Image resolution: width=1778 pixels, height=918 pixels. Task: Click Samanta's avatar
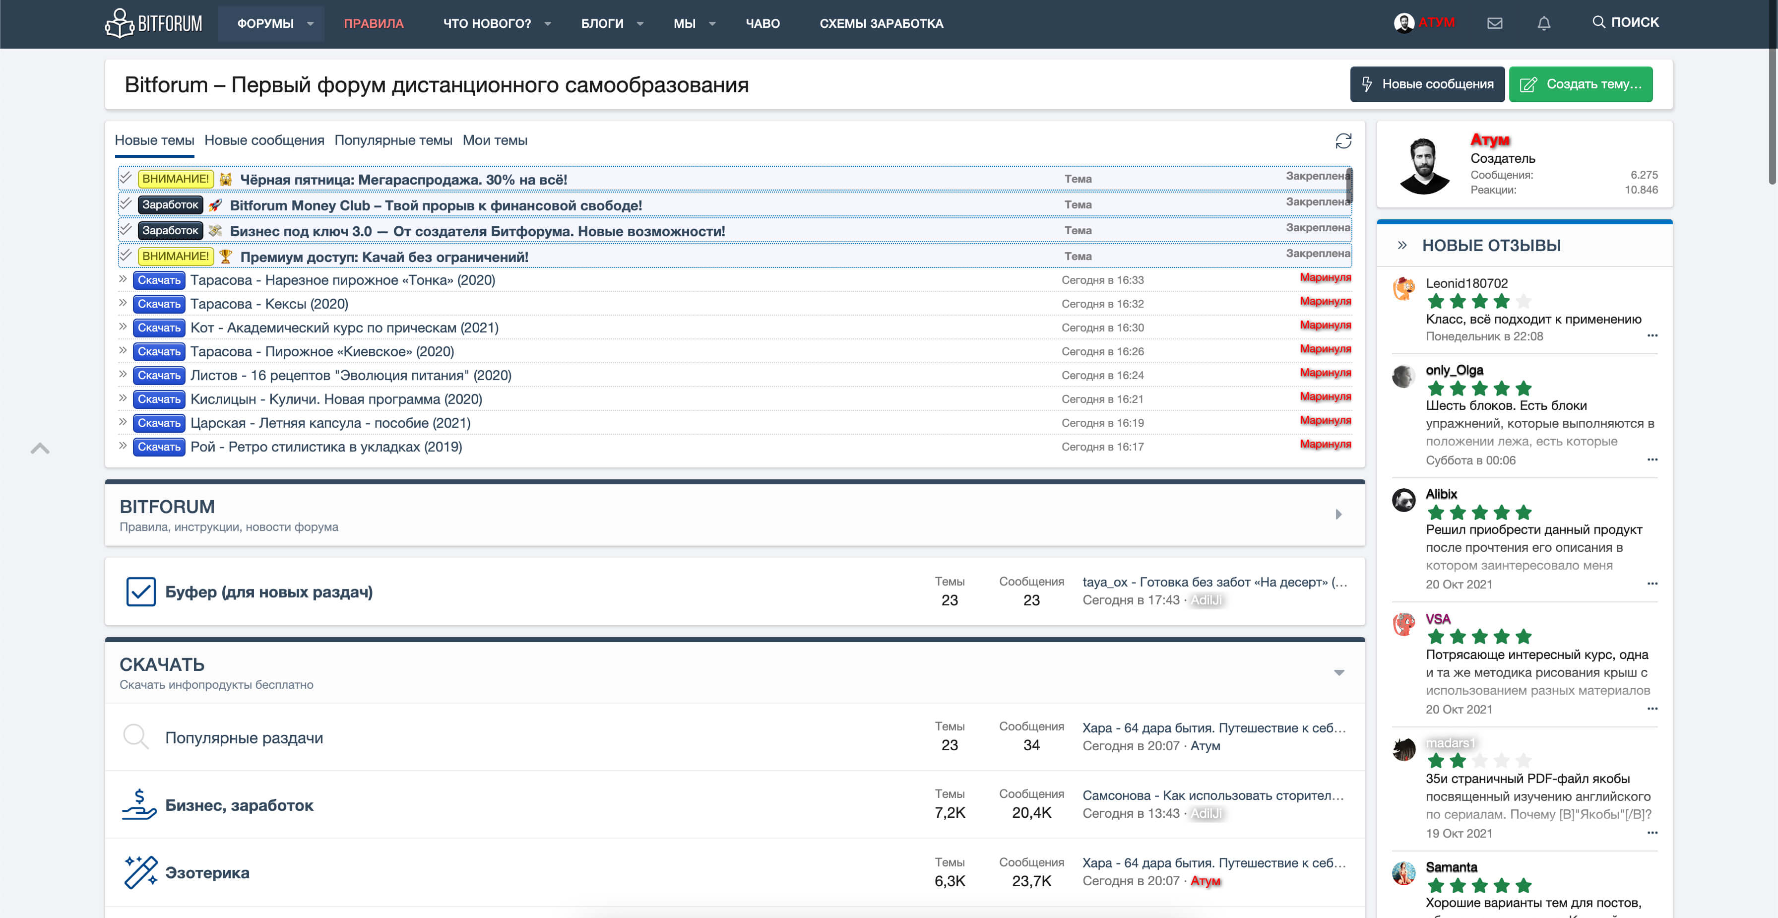(1404, 873)
